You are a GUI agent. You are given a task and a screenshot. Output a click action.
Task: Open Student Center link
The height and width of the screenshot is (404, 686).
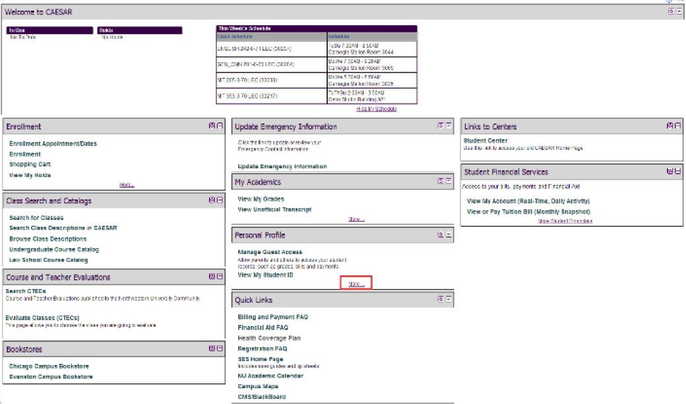[x=485, y=141]
